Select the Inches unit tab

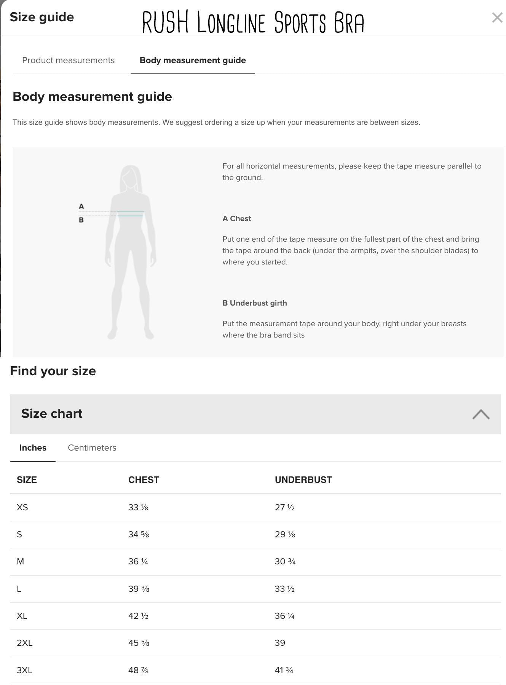coord(33,448)
